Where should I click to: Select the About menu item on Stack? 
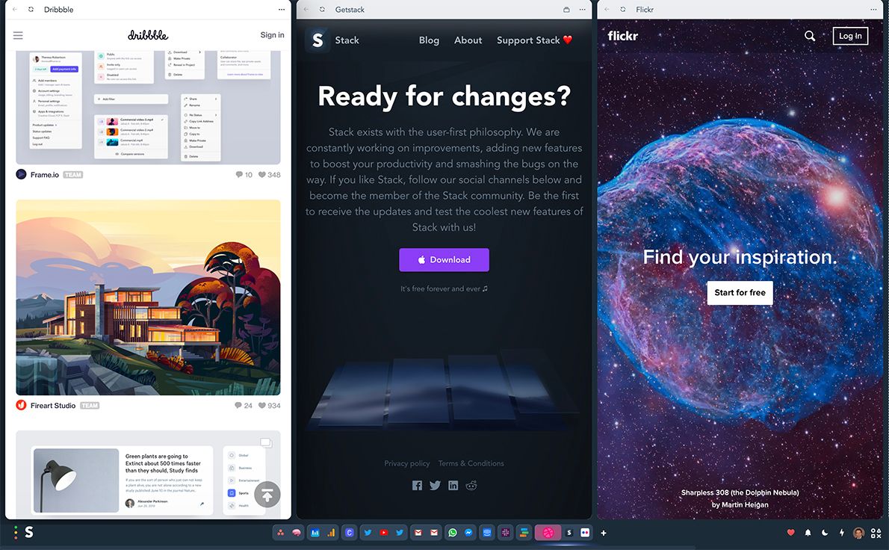pyautogui.click(x=468, y=40)
